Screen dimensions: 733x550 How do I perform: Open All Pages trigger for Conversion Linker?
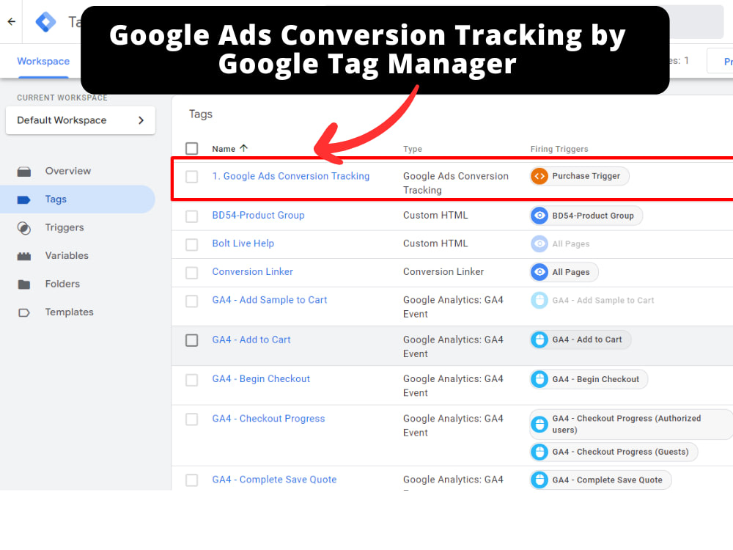[x=564, y=272]
